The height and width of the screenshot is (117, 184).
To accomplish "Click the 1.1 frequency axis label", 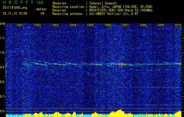I will click(2, 38).
